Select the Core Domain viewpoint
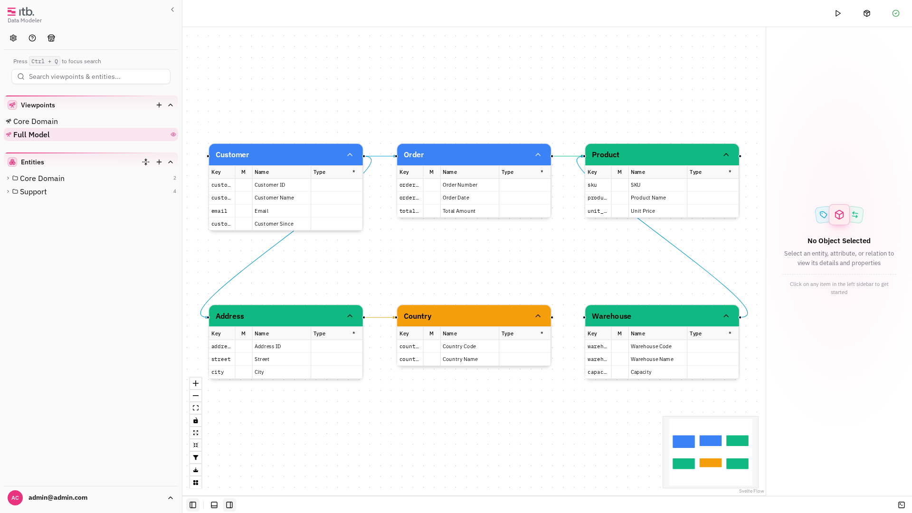The image size is (912, 513). [91, 122]
